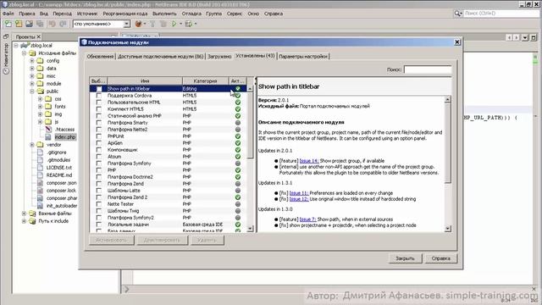Expand the Важные файлы node
Screen dimensions: 542x305
click(25, 213)
